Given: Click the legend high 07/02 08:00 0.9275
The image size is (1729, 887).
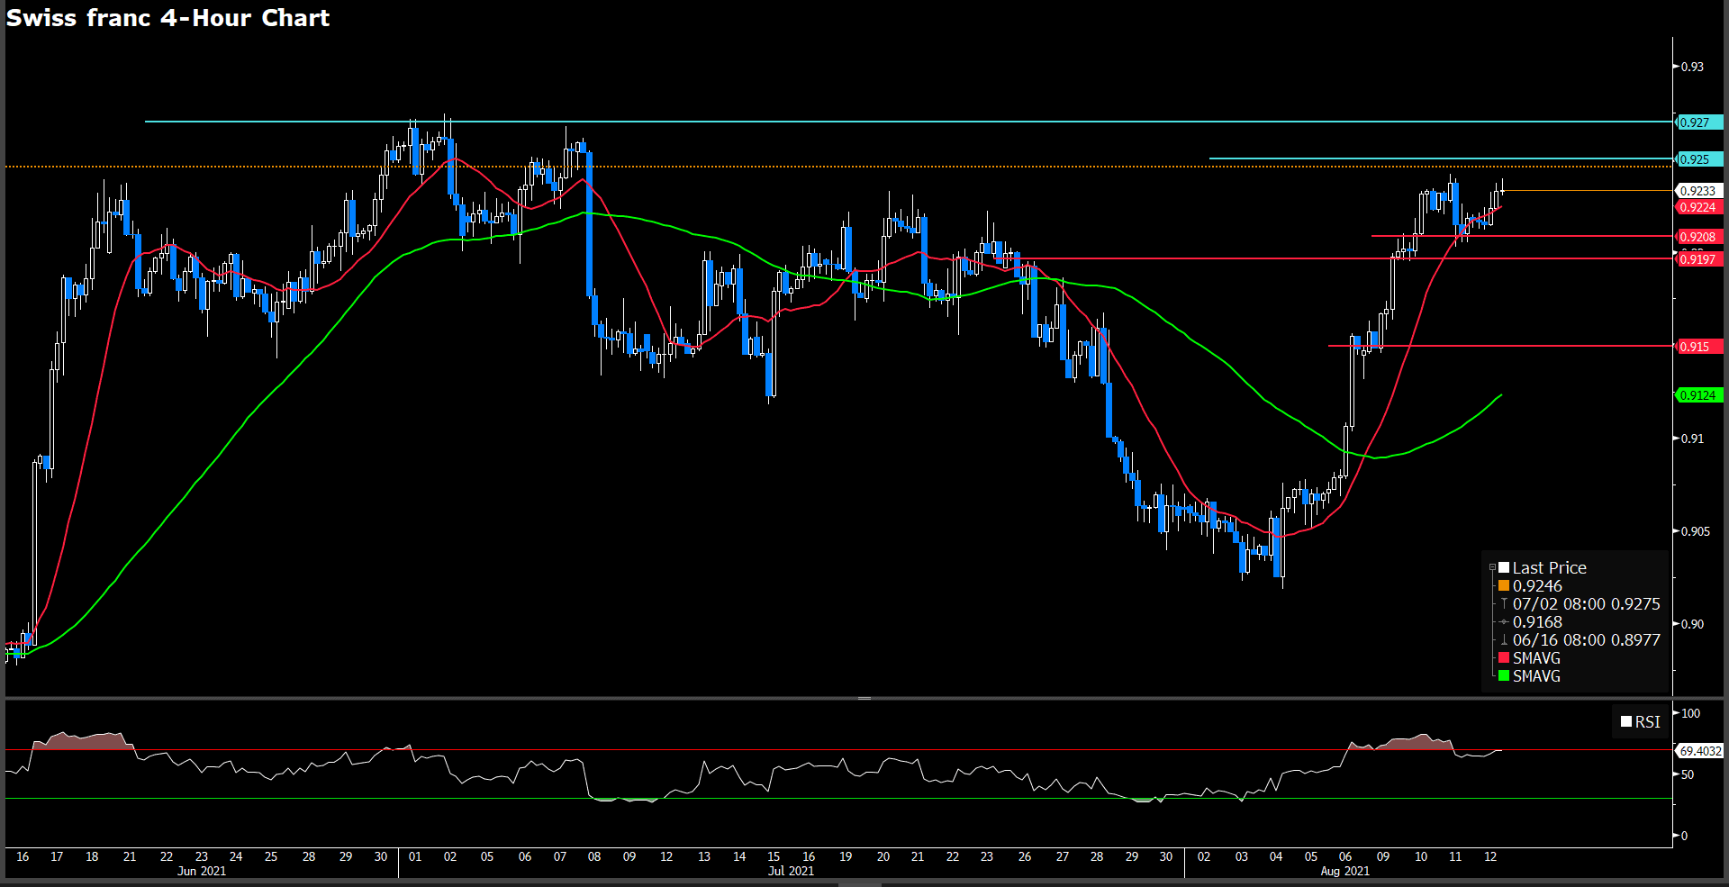Looking at the screenshot, I should click(1586, 604).
